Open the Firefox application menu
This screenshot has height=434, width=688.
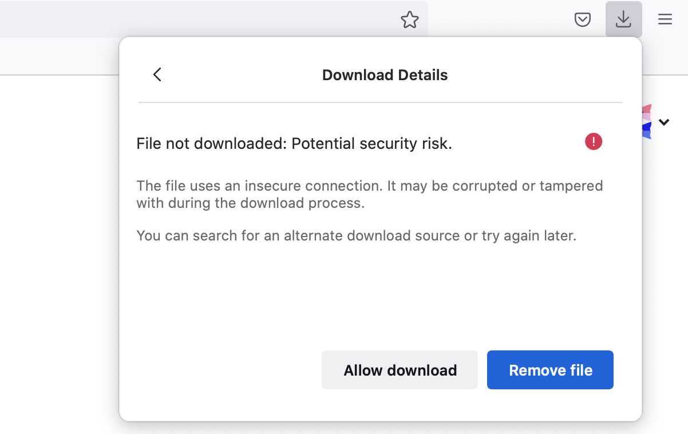(x=665, y=20)
